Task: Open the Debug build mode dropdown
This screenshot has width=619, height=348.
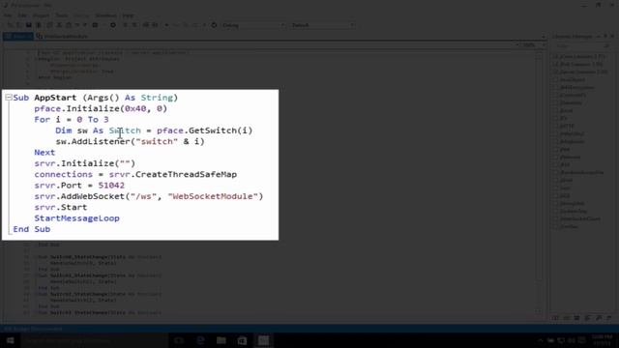Action: [x=252, y=25]
